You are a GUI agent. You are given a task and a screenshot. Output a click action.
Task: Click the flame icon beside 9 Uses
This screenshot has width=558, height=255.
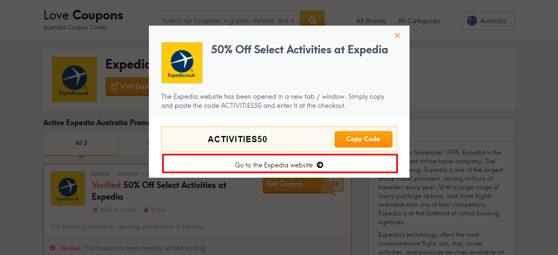click(146, 210)
